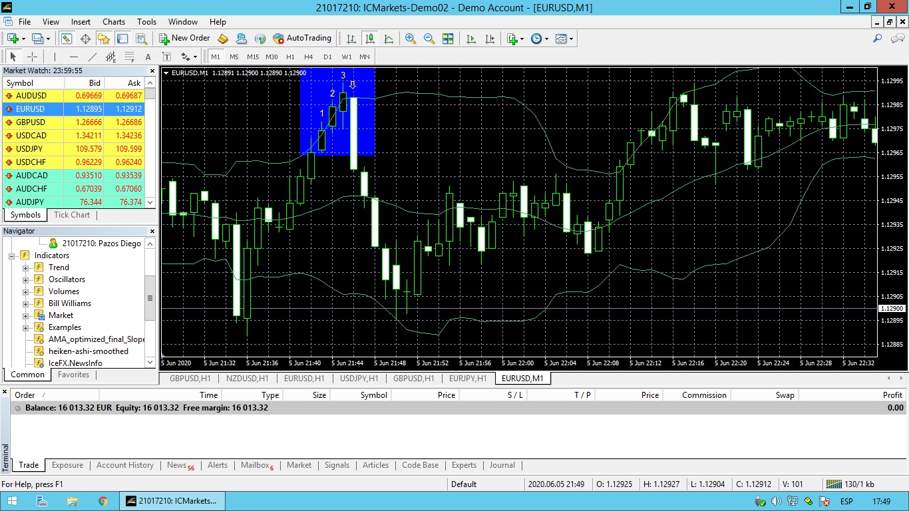Expand the Bill Williams folder

click(26, 303)
